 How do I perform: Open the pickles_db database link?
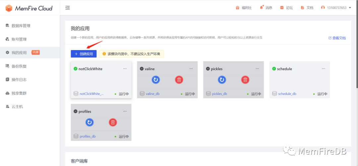[x=219, y=94]
